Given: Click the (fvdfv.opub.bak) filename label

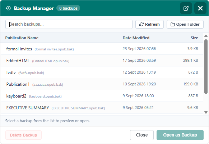Looking at the screenshot, I should click(31, 73).
